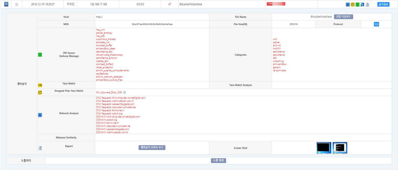Click the document report icon in the summary row
Viewport: 398px width, 170px height.
(367, 4)
